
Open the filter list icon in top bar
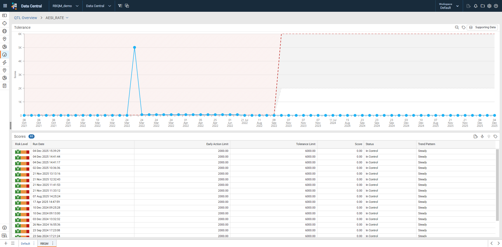(120, 6)
